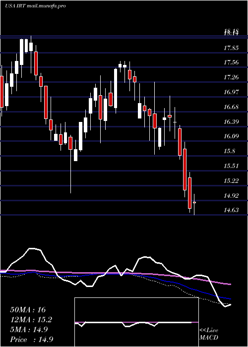The height and width of the screenshot is (347, 248).
Task: Click the tall white candle peaking near 18.14
Action: pyautogui.click(x=21, y=52)
